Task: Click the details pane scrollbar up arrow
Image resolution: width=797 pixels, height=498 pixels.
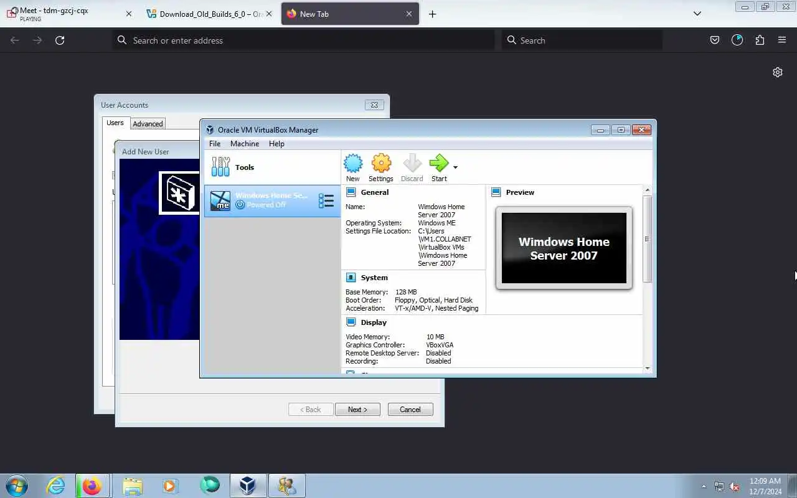Action: click(x=648, y=190)
